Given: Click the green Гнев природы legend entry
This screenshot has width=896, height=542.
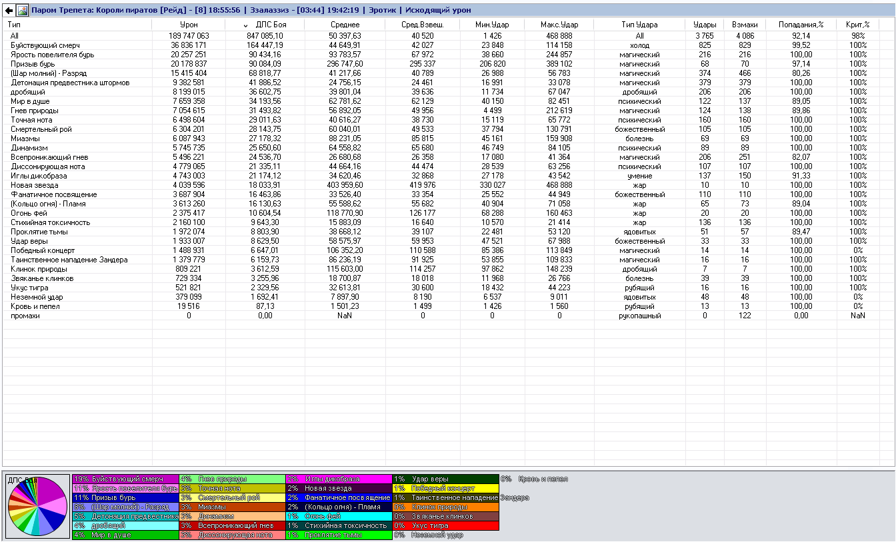Looking at the screenshot, I should coord(232,479).
